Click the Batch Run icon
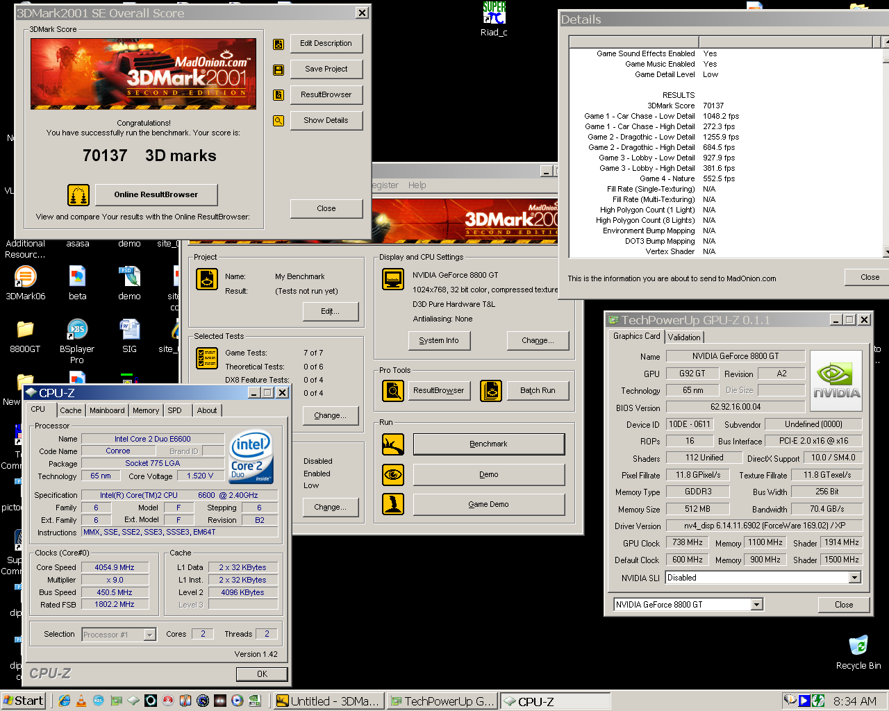The width and height of the screenshot is (889, 711). (491, 391)
